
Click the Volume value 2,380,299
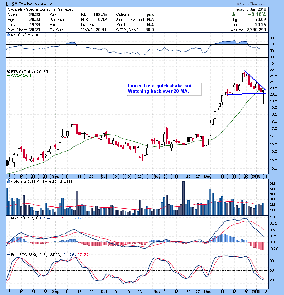tap(256, 30)
